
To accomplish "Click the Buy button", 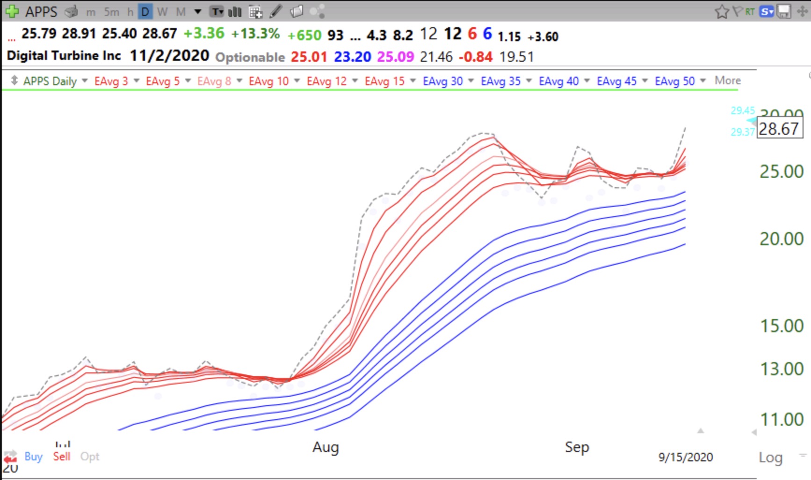I will [x=33, y=456].
